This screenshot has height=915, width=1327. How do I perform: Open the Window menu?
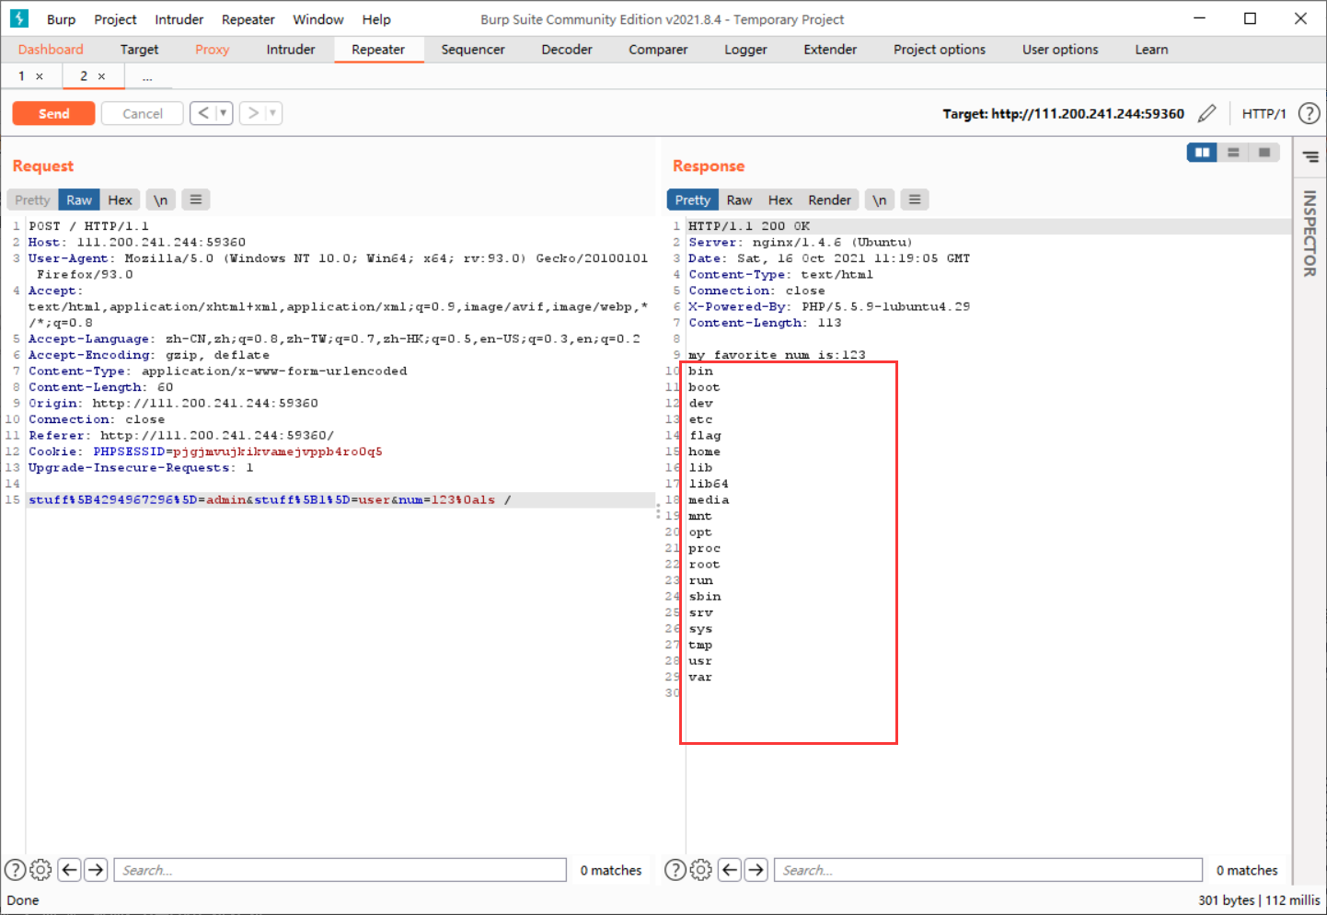pos(317,19)
